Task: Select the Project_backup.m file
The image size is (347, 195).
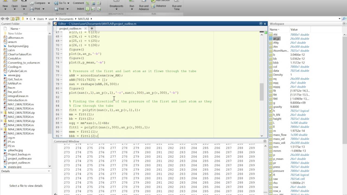Action: coord(19,154)
